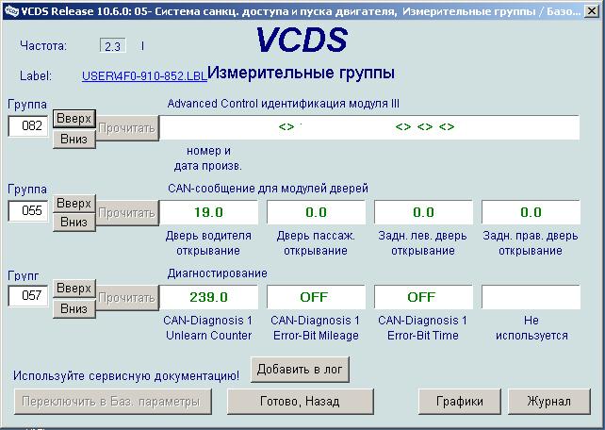
Task: Click the Дверь водителя открывание label
Action: point(208,243)
